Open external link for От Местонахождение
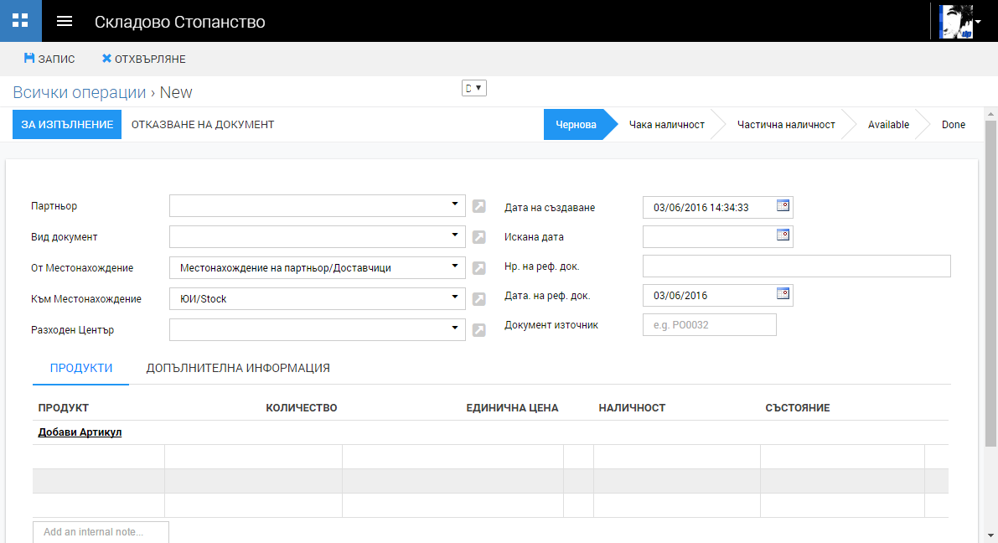This screenshot has height=543, width=998. pos(478,268)
